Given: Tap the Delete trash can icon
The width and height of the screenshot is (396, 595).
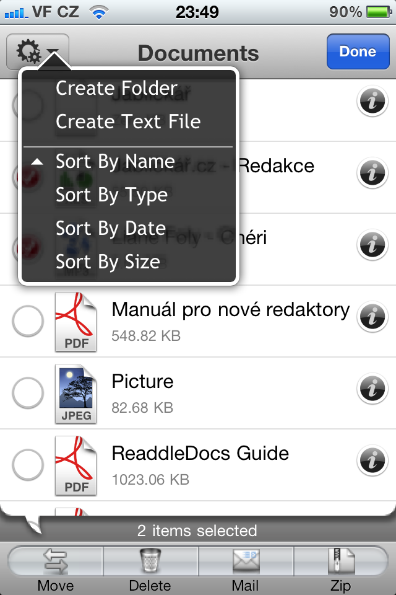Looking at the screenshot, I should click(150, 561).
